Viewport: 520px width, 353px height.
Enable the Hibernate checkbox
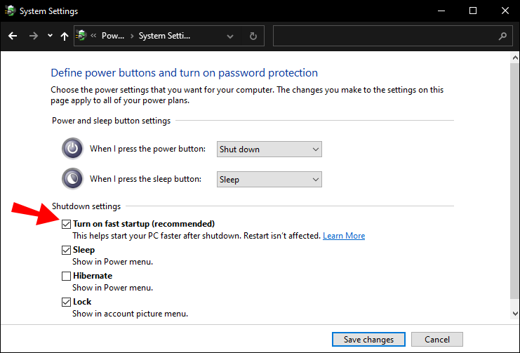pos(66,276)
